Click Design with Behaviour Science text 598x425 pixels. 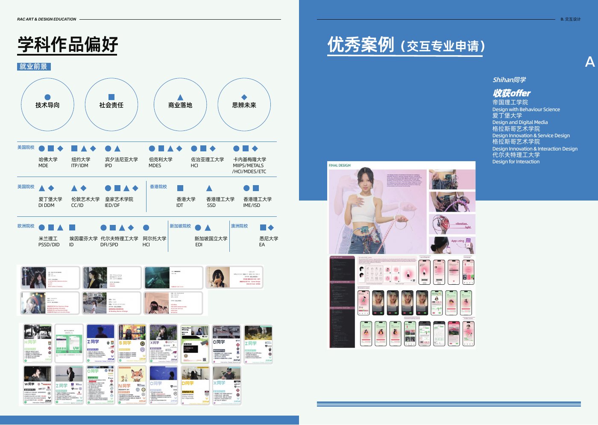[x=526, y=109]
